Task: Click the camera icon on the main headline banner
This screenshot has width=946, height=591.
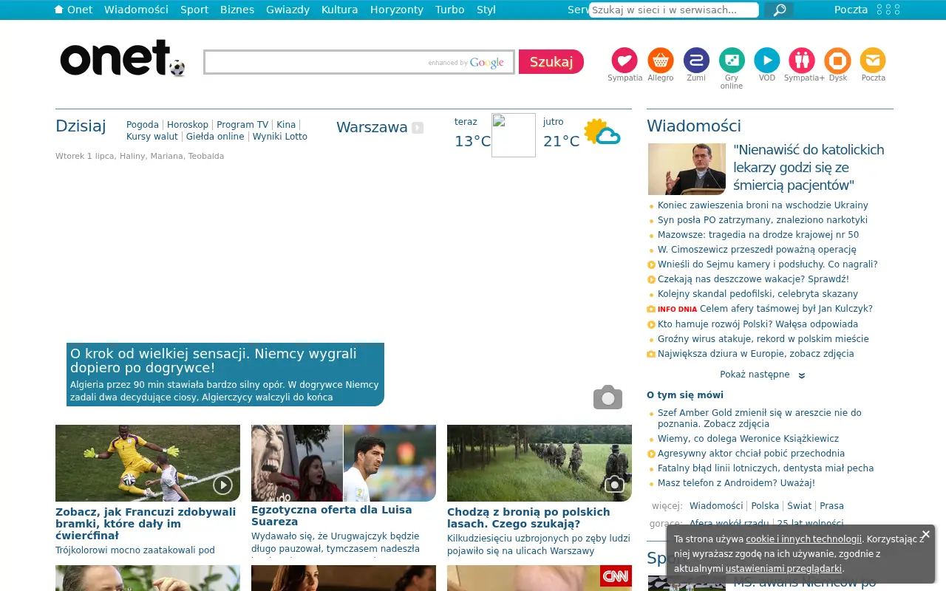Action: 608,397
